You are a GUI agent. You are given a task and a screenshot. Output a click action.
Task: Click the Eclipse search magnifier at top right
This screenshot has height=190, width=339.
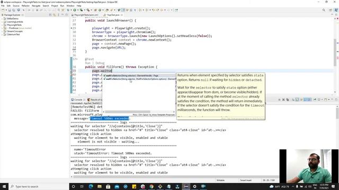point(324,10)
